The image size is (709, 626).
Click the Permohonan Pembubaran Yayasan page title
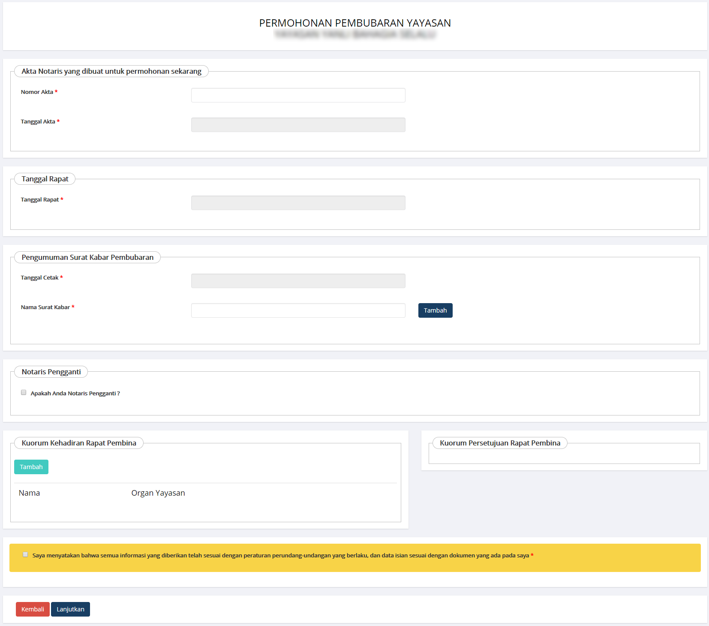point(354,23)
